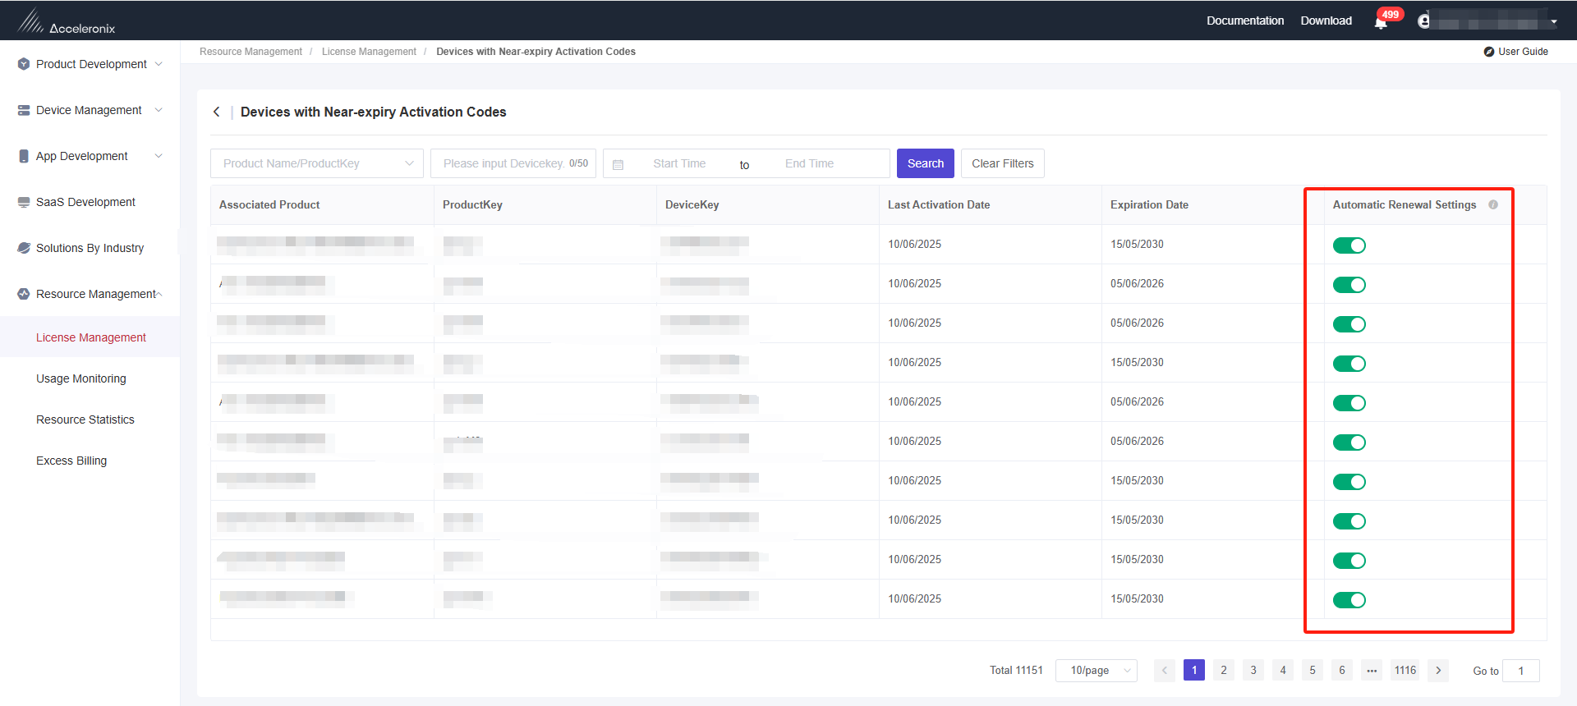Go to page 6

click(1342, 671)
